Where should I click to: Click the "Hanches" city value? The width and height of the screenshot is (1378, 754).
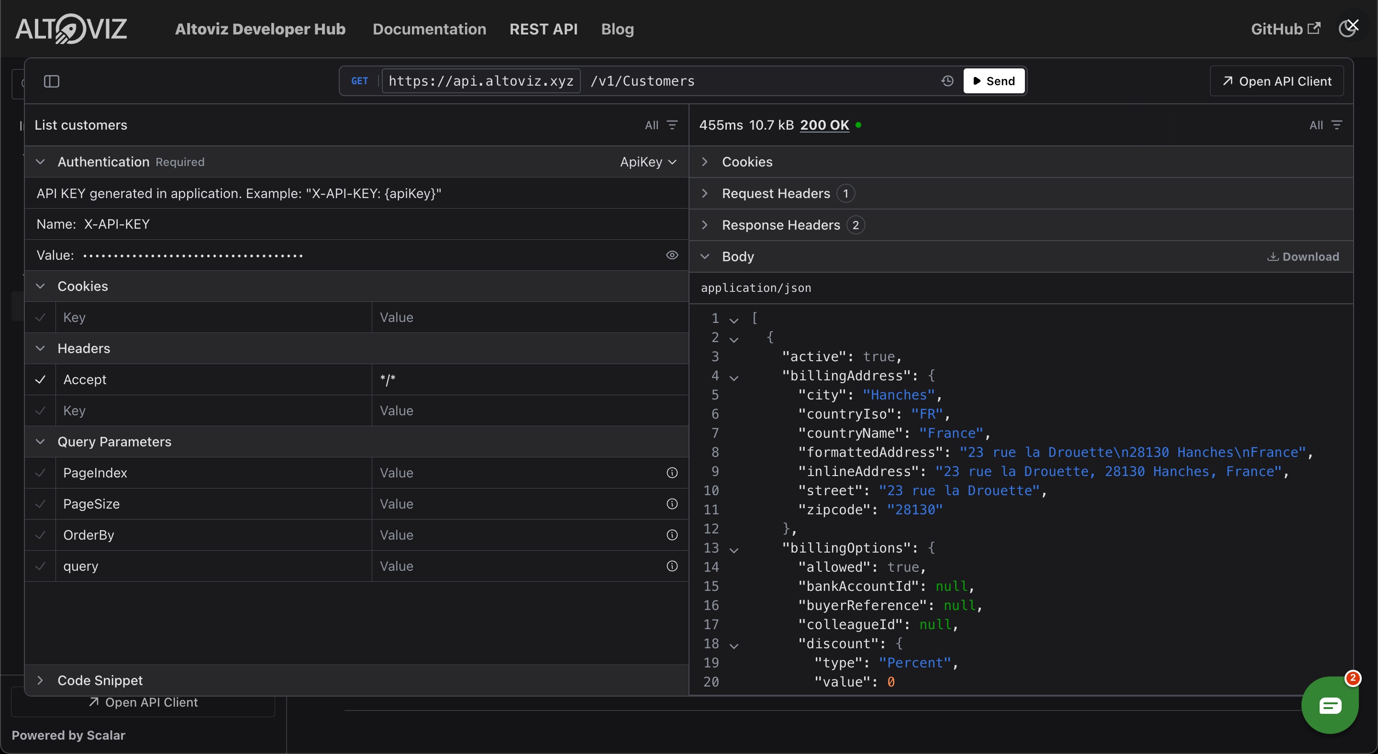(899, 395)
